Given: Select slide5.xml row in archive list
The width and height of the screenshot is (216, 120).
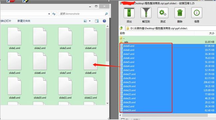Looking at the screenshot, I should [x=167, y=62].
